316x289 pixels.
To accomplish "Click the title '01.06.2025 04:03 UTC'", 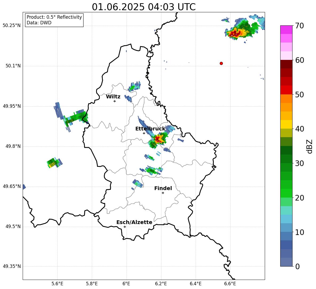I will 144,7.
